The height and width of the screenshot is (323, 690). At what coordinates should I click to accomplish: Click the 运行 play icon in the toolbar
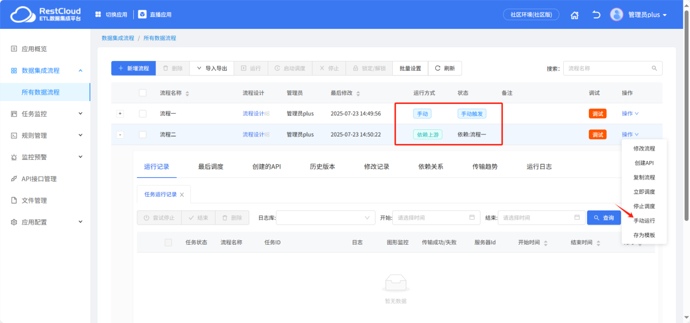244,68
